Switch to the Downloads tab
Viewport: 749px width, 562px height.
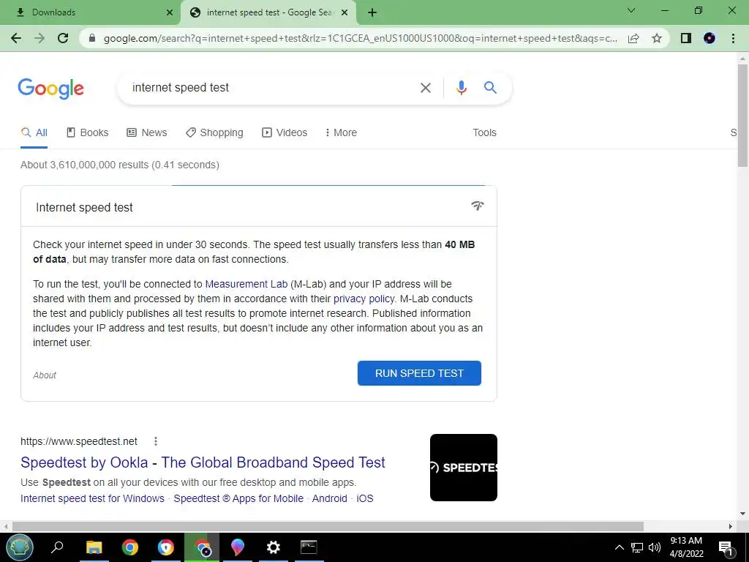pyautogui.click(x=90, y=12)
